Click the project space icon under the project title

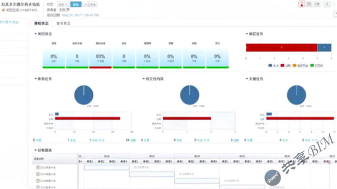coord(3,10)
